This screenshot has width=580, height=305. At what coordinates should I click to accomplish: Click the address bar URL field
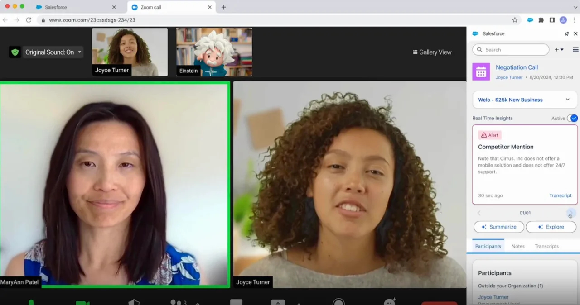279,20
